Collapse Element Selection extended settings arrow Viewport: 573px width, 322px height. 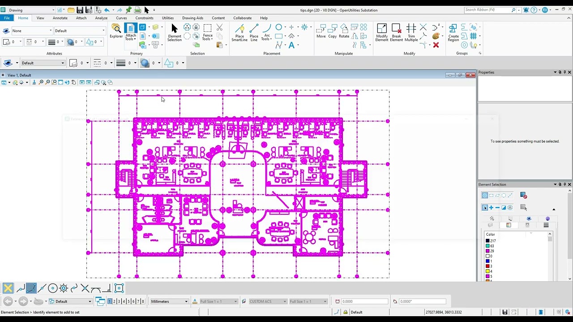[554, 209]
